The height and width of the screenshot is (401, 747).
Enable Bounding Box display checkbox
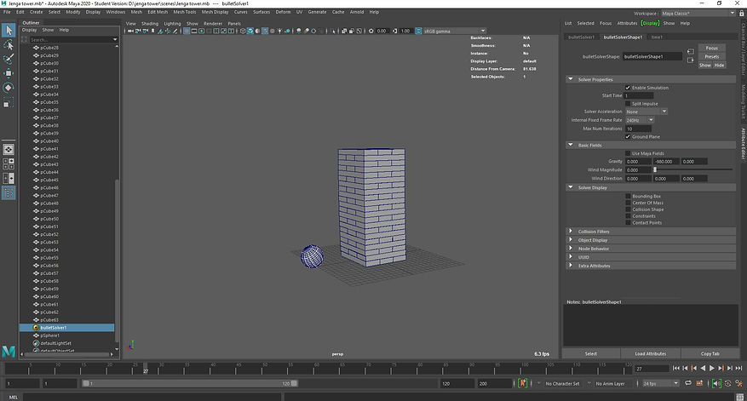tap(628, 196)
